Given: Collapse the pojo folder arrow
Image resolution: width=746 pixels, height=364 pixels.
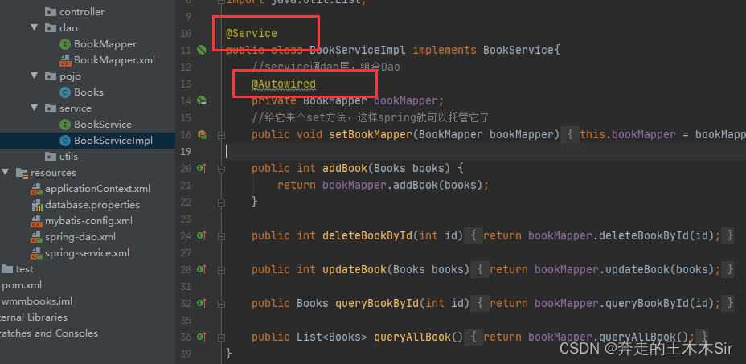Looking at the screenshot, I should point(35,76).
